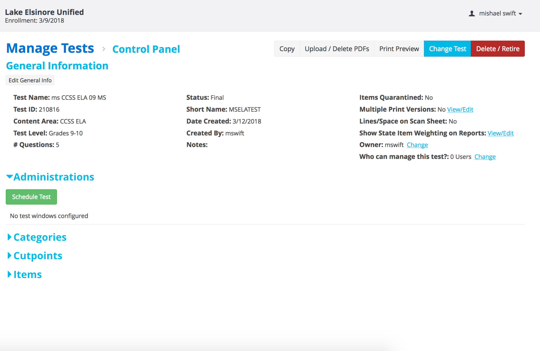Click the Copy button
Viewport: 540px width, 351px height.
[x=287, y=49]
